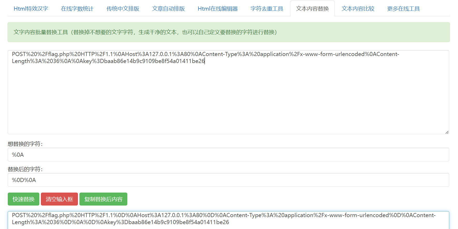
Task: Click the 替换后的字符 label
Action: (x=25, y=169)
